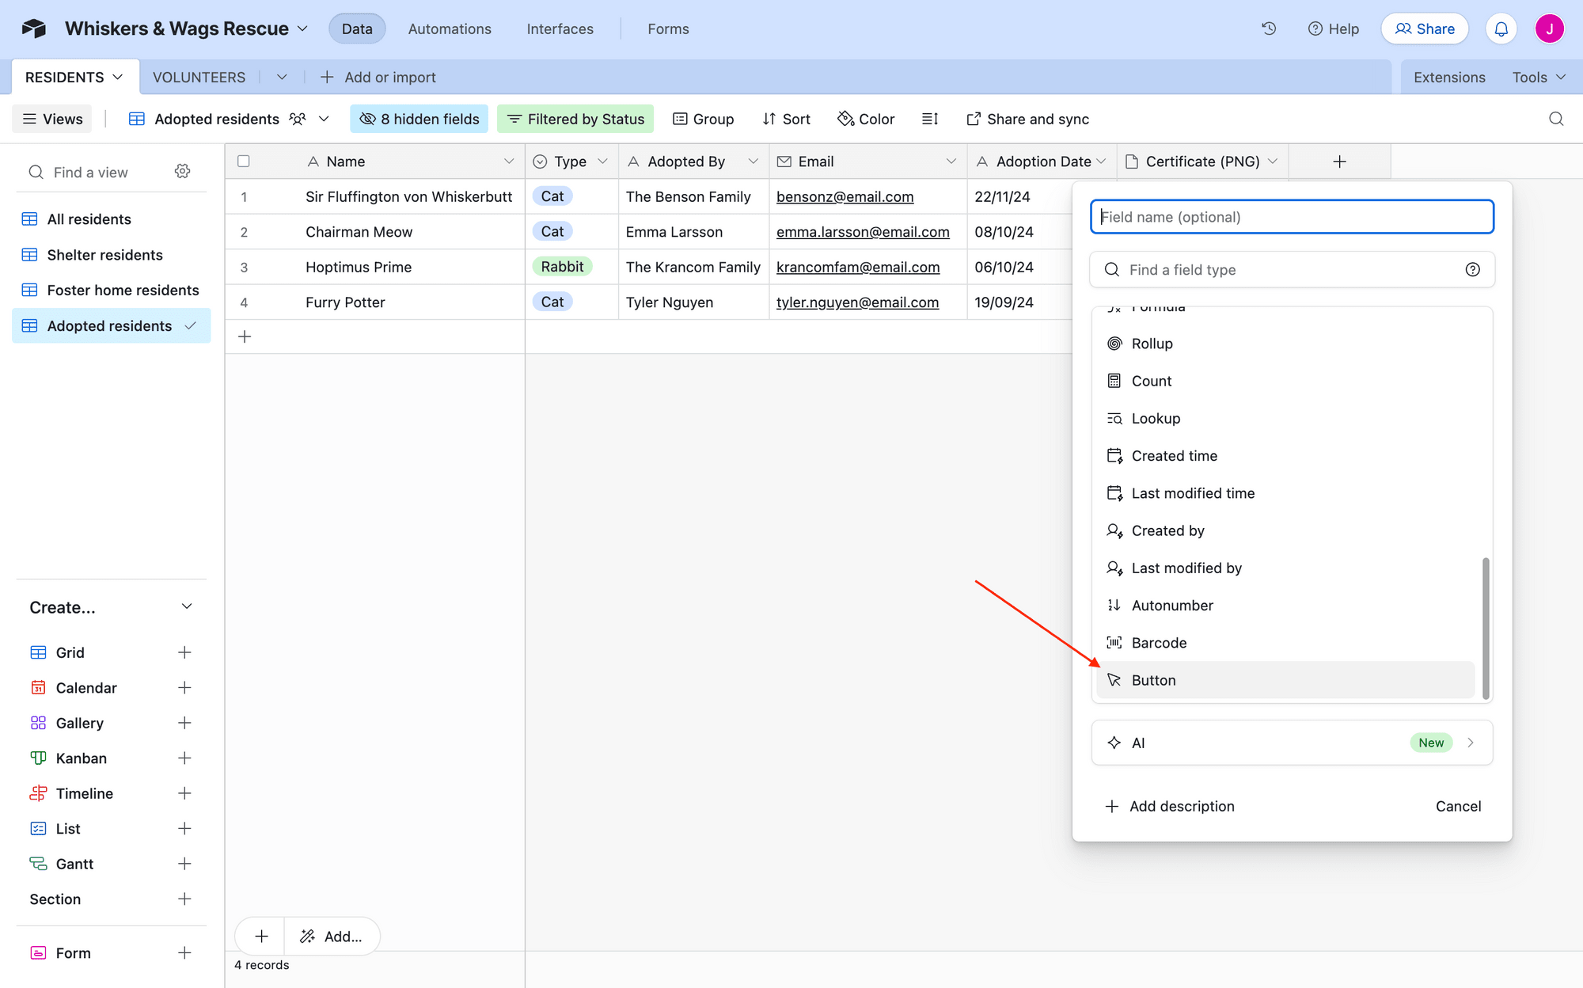This screenshot has height=988, width=1583.
Task: Open the Color settings for records
Action: coord(866,118)
